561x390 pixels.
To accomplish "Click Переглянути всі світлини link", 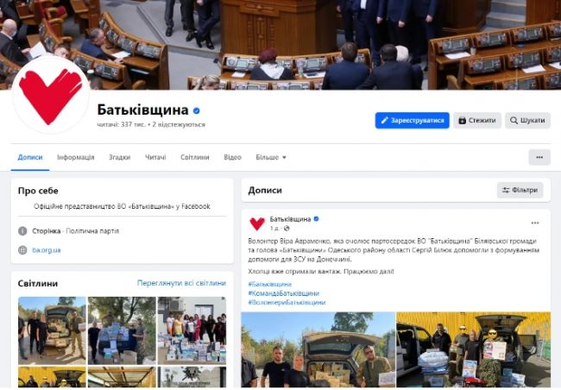I will [x=181, y=283].
